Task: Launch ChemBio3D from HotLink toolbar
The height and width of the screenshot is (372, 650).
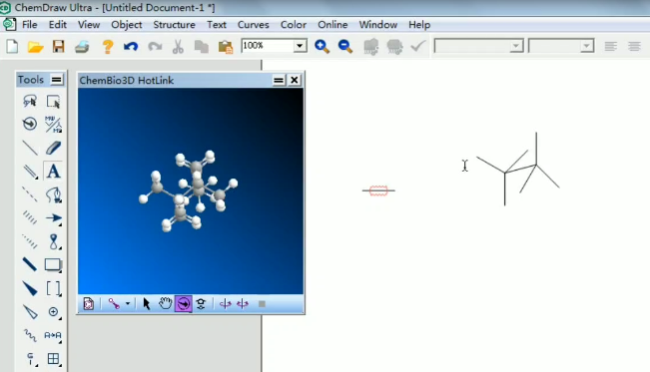Action: coord(89,303)
